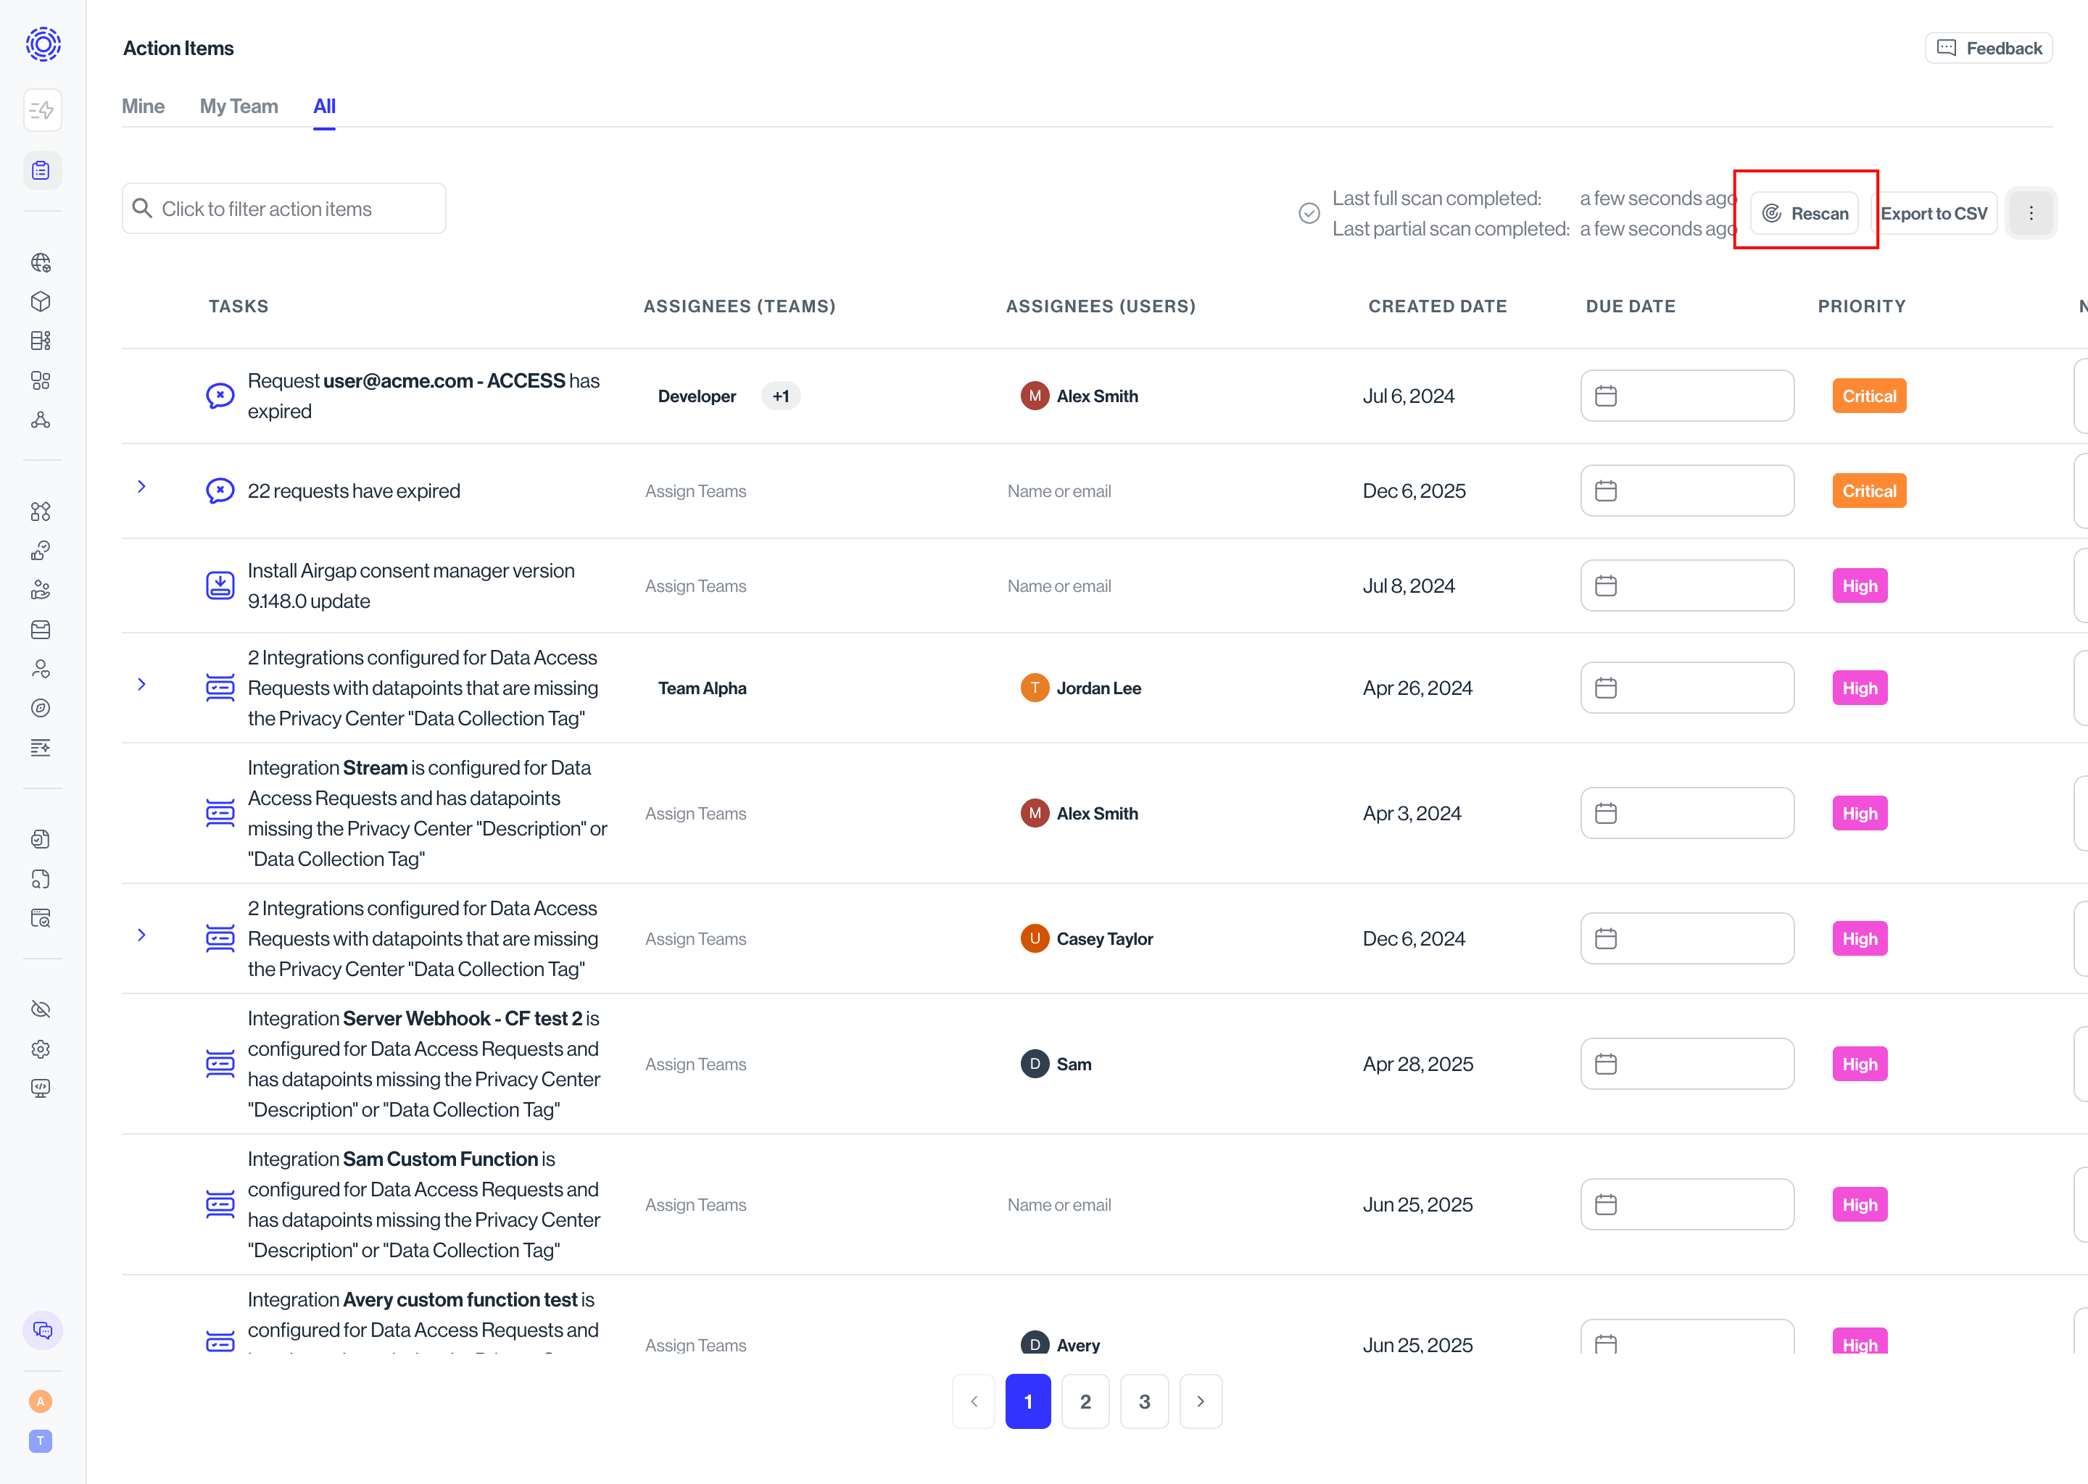
Task: Open due date picker for Jul 8, 2024 row
Action: [x=1688, y=585]
